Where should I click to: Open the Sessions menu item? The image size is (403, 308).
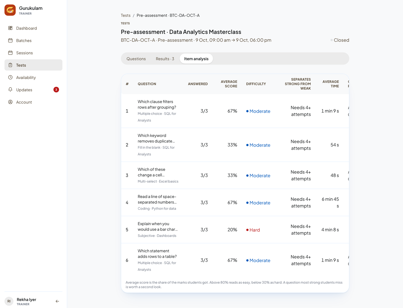[33, 53]
